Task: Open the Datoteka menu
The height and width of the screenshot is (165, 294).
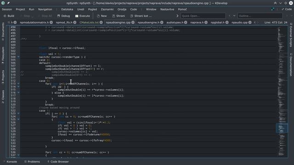Action: (x=67, y=9)
